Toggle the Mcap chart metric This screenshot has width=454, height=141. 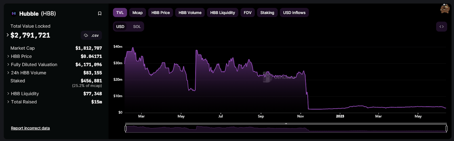click(137, 13)
